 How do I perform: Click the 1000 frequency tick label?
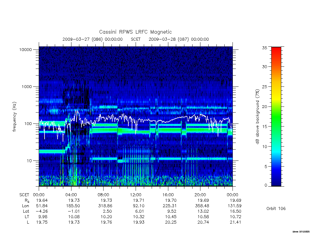click(x=27, y=86)
